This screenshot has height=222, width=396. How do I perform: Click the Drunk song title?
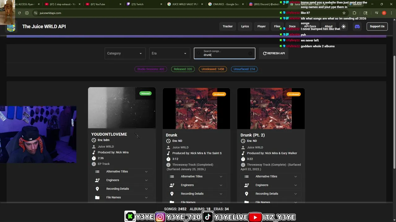pyautogui.click(x=171, y=135)
